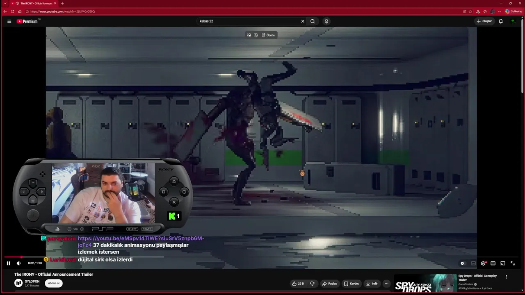The height and width of the screenshot is (295, 525).
Task: Cast the video to a device
Action: point(503,263)
